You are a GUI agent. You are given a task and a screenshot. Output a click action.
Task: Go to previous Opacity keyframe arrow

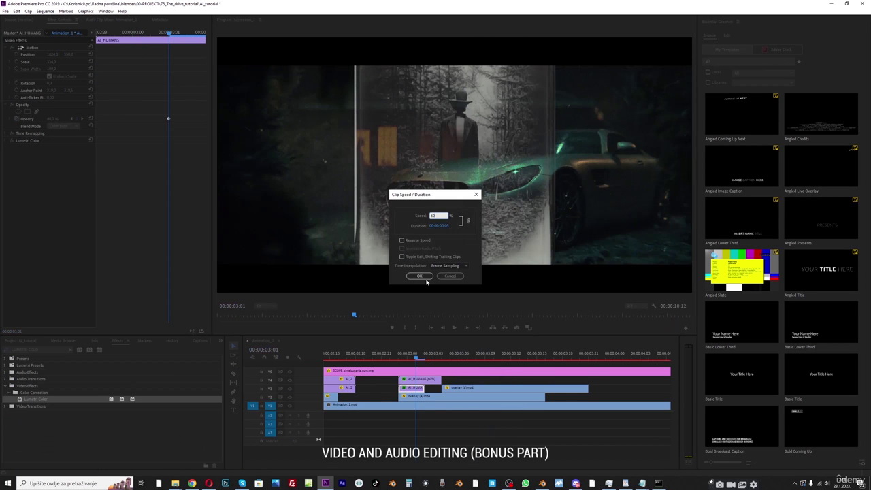coord(72,119)
